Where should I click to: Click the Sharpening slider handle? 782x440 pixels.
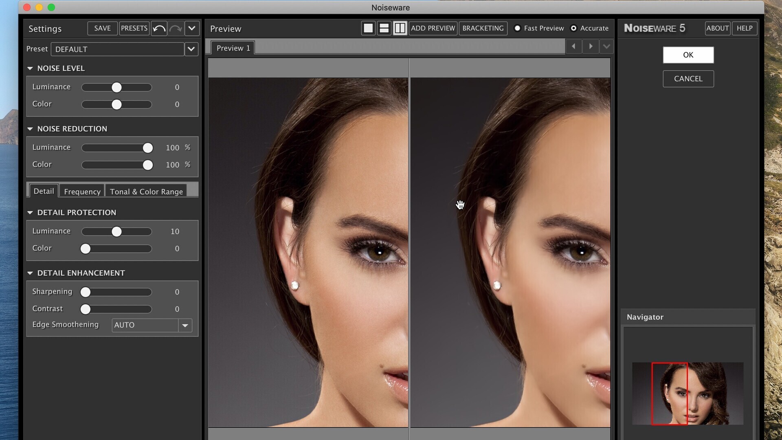coord(85,292)
